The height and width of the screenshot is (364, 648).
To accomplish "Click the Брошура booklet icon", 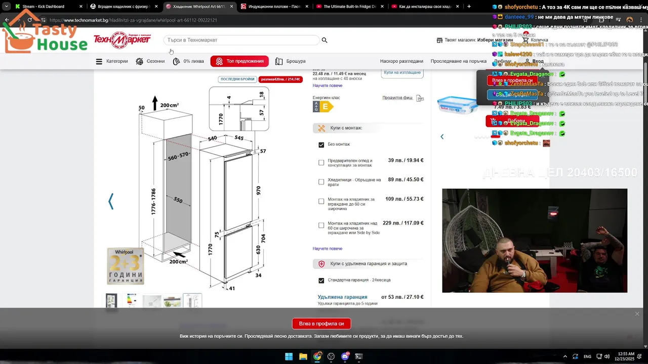I will [279, 61].
